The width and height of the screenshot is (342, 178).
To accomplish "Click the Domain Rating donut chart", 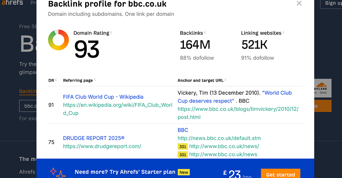I will pos(58,40).
